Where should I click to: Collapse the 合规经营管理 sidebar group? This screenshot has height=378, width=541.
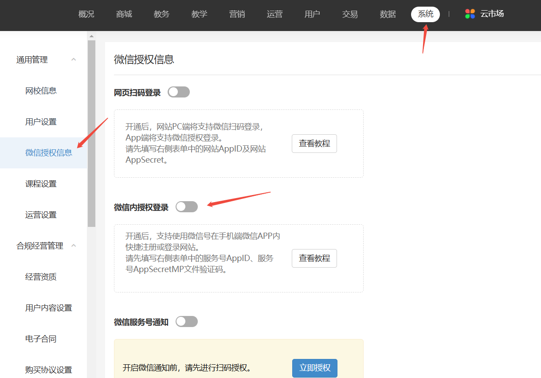click(74, 246)
